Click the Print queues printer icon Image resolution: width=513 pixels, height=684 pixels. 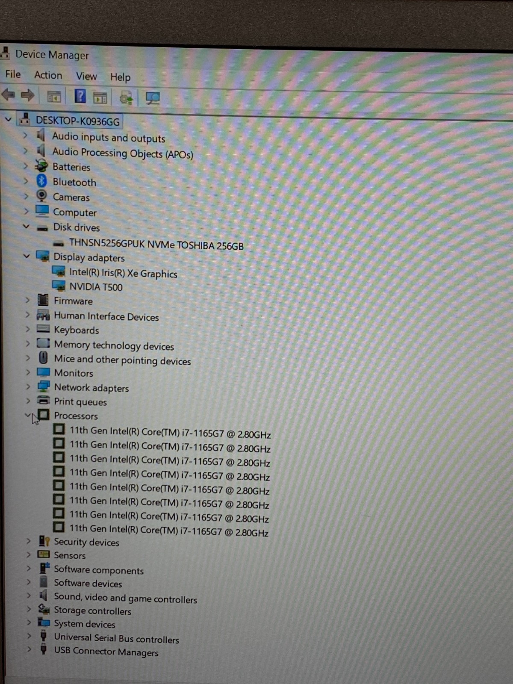(43, 401)
